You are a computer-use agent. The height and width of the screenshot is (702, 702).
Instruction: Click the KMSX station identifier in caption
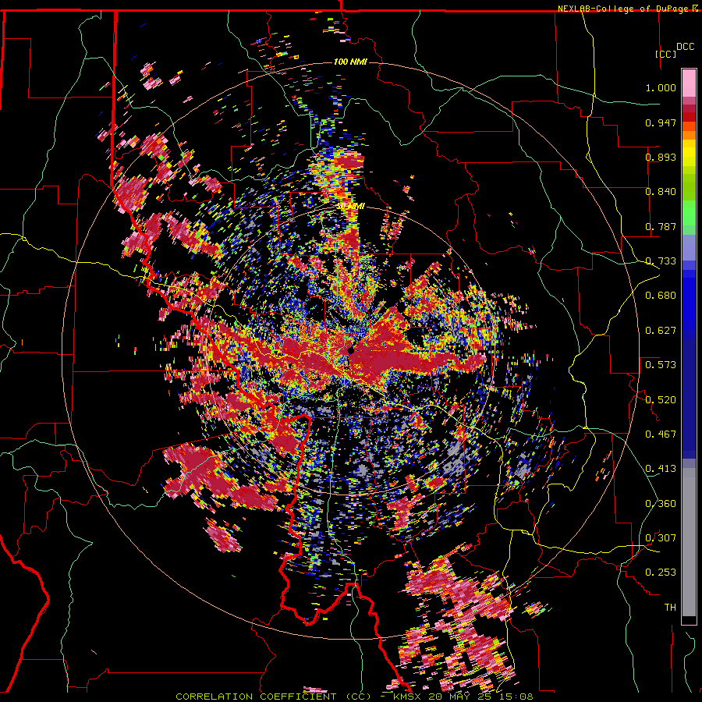click(408, 697)
